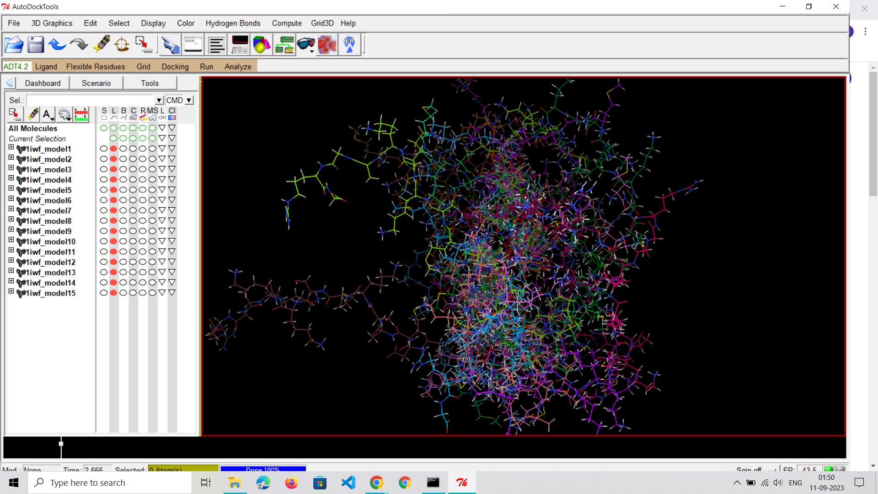Toggle lines circle for All Molecules row
The width and height of the screenshot is (878, 494).
[x=113, y=128]
